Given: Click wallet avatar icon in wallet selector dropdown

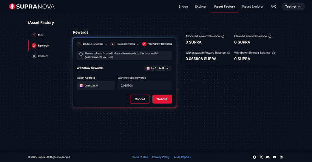Looking at the screenshot, I should pyautogui.click(x=148, y=68).
